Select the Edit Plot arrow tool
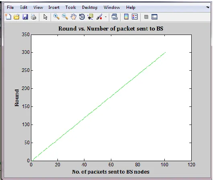The height and width of the screenshot is (180, 213). (45, 17)
